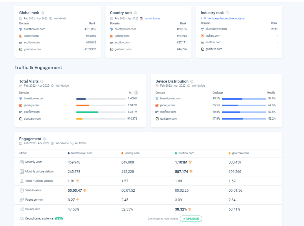The image size is (304, 226).
Task: Click the trophy icon beside ecoflow 1.103M
Action: (190, 162)
